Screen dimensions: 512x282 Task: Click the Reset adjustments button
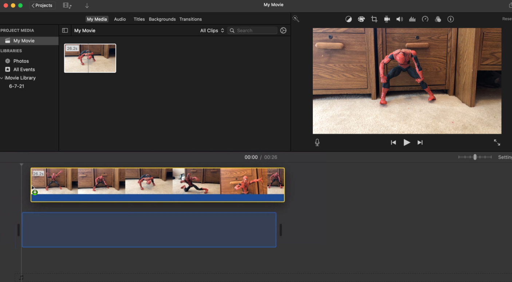click(x=507, y=19)
